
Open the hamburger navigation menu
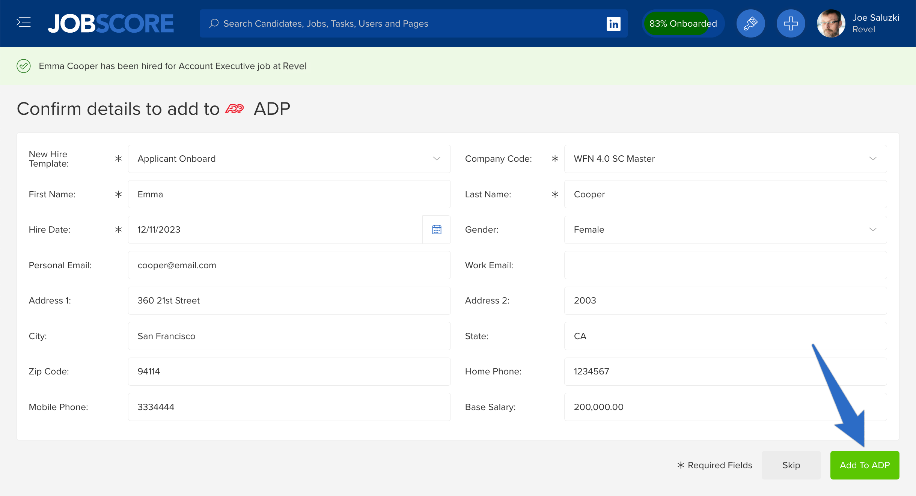(24, 23)
